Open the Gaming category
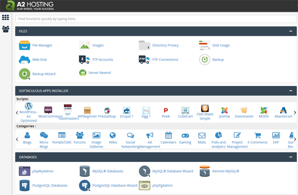Screen dimensions: 298x195 pyautogui.click(x=185, y=138)
